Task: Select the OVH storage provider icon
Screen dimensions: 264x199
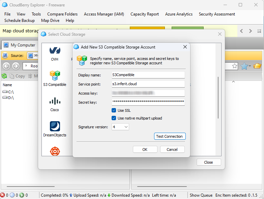Action: (x=55, y=51)
